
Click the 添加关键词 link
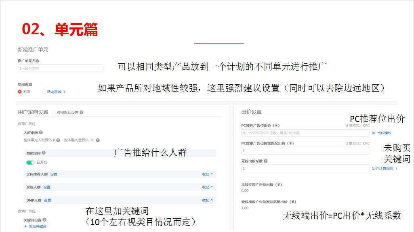(38, 226)
